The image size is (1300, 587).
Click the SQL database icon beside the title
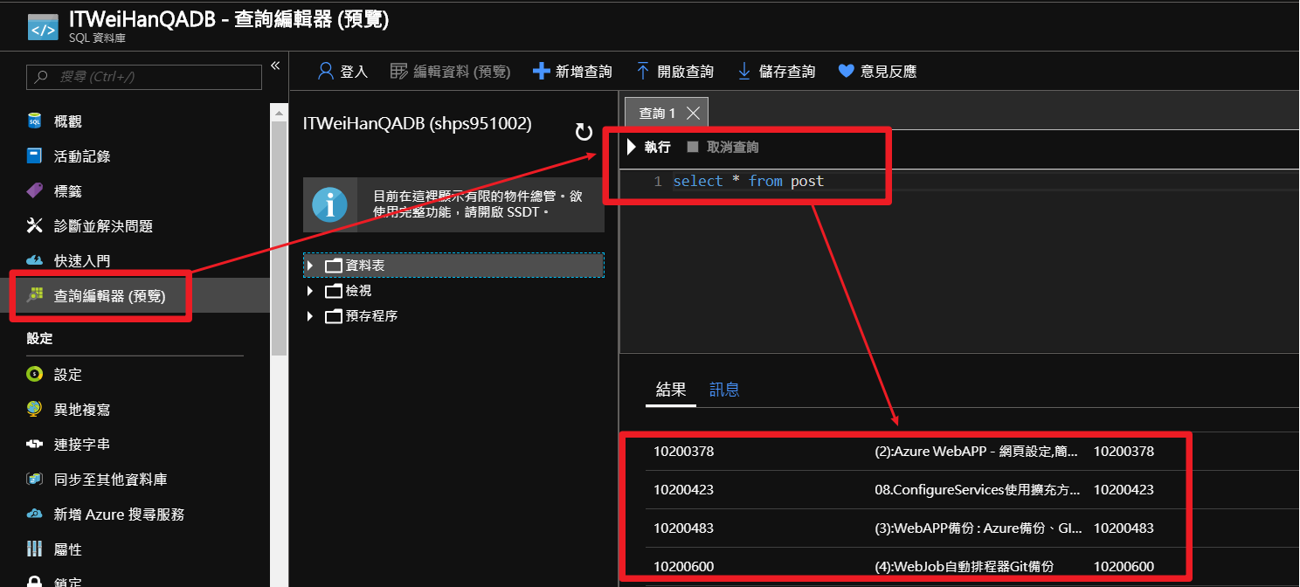[43, 26]
